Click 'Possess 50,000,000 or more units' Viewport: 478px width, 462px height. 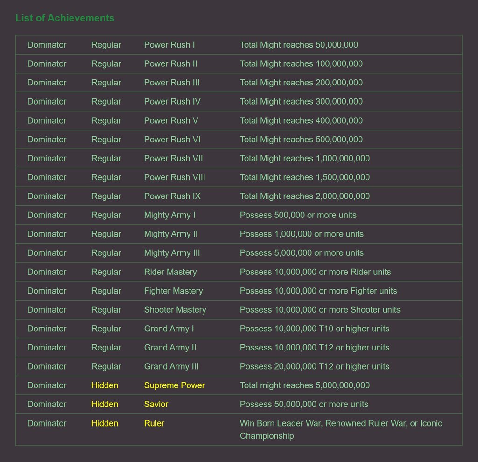point(304,405)
